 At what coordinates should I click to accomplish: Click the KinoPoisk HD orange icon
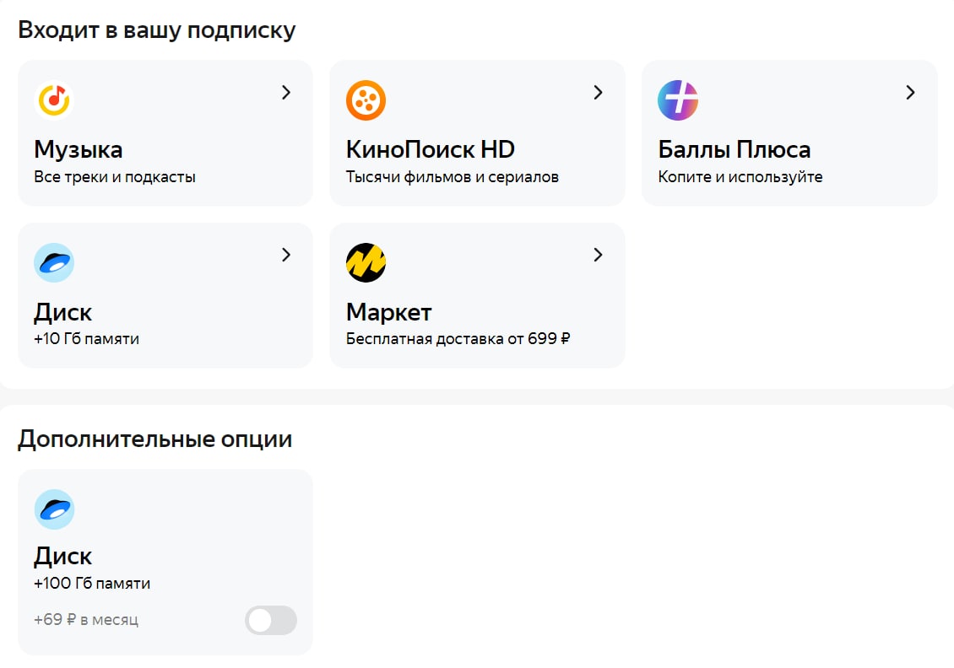click(366, 100)
